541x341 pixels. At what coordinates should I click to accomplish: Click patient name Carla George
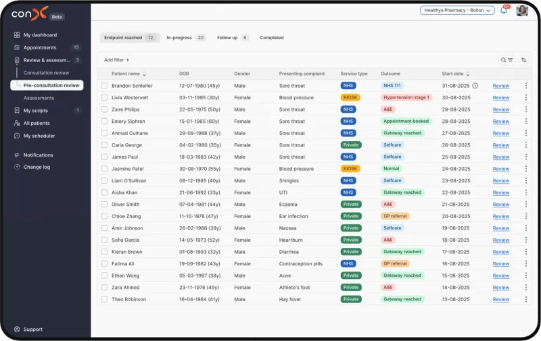coord(126,145)
